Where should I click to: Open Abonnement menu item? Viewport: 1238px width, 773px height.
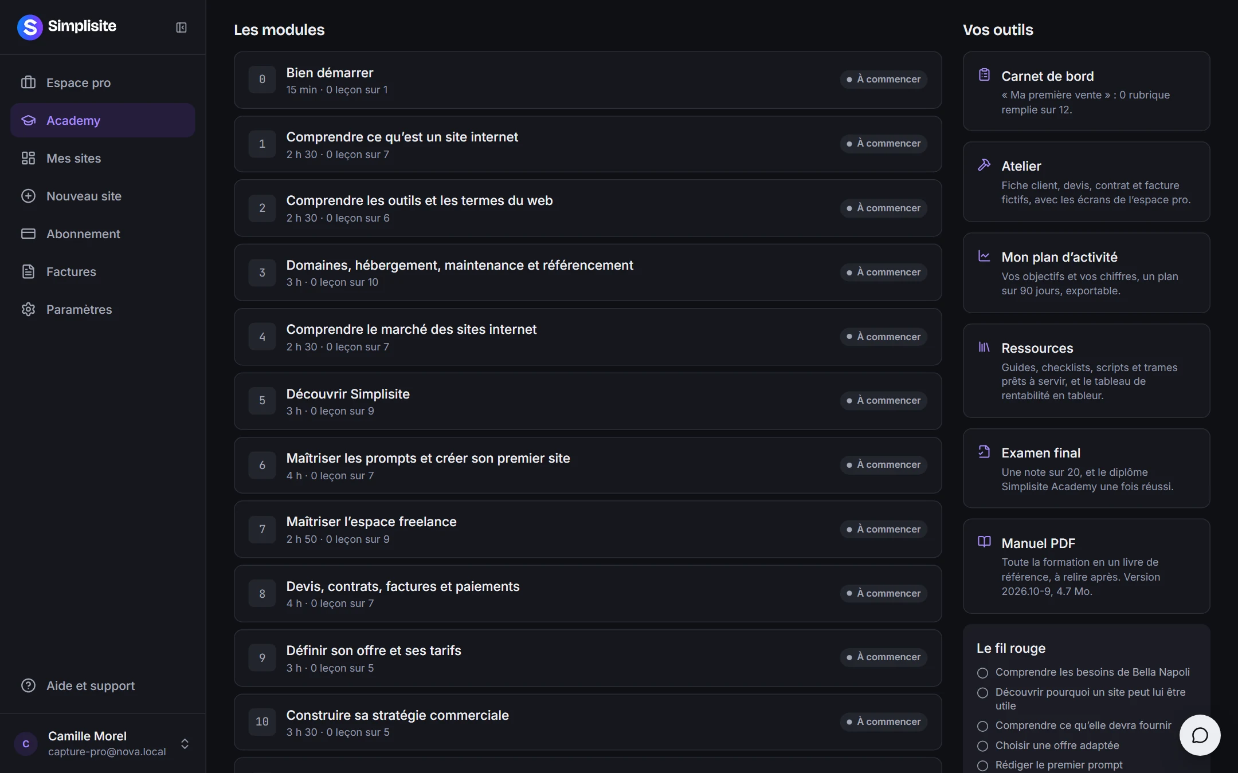coord(103,234)
